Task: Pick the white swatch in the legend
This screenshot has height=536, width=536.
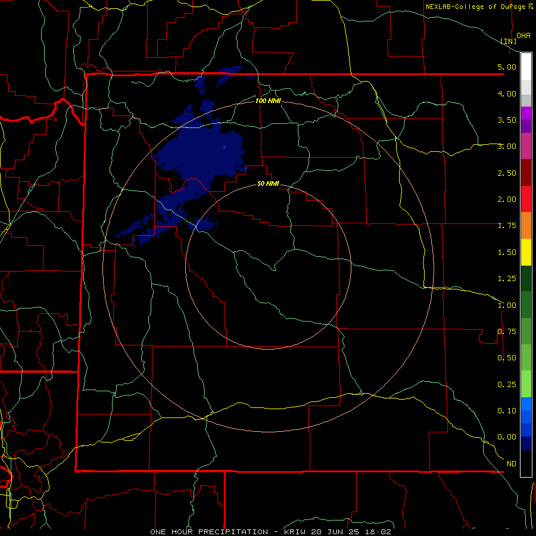Action: [x=526, y=67]
